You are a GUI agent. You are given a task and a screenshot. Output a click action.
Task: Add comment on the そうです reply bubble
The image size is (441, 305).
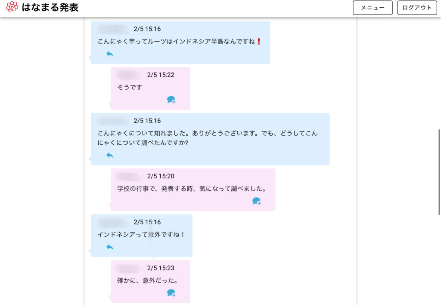(171, 100)
